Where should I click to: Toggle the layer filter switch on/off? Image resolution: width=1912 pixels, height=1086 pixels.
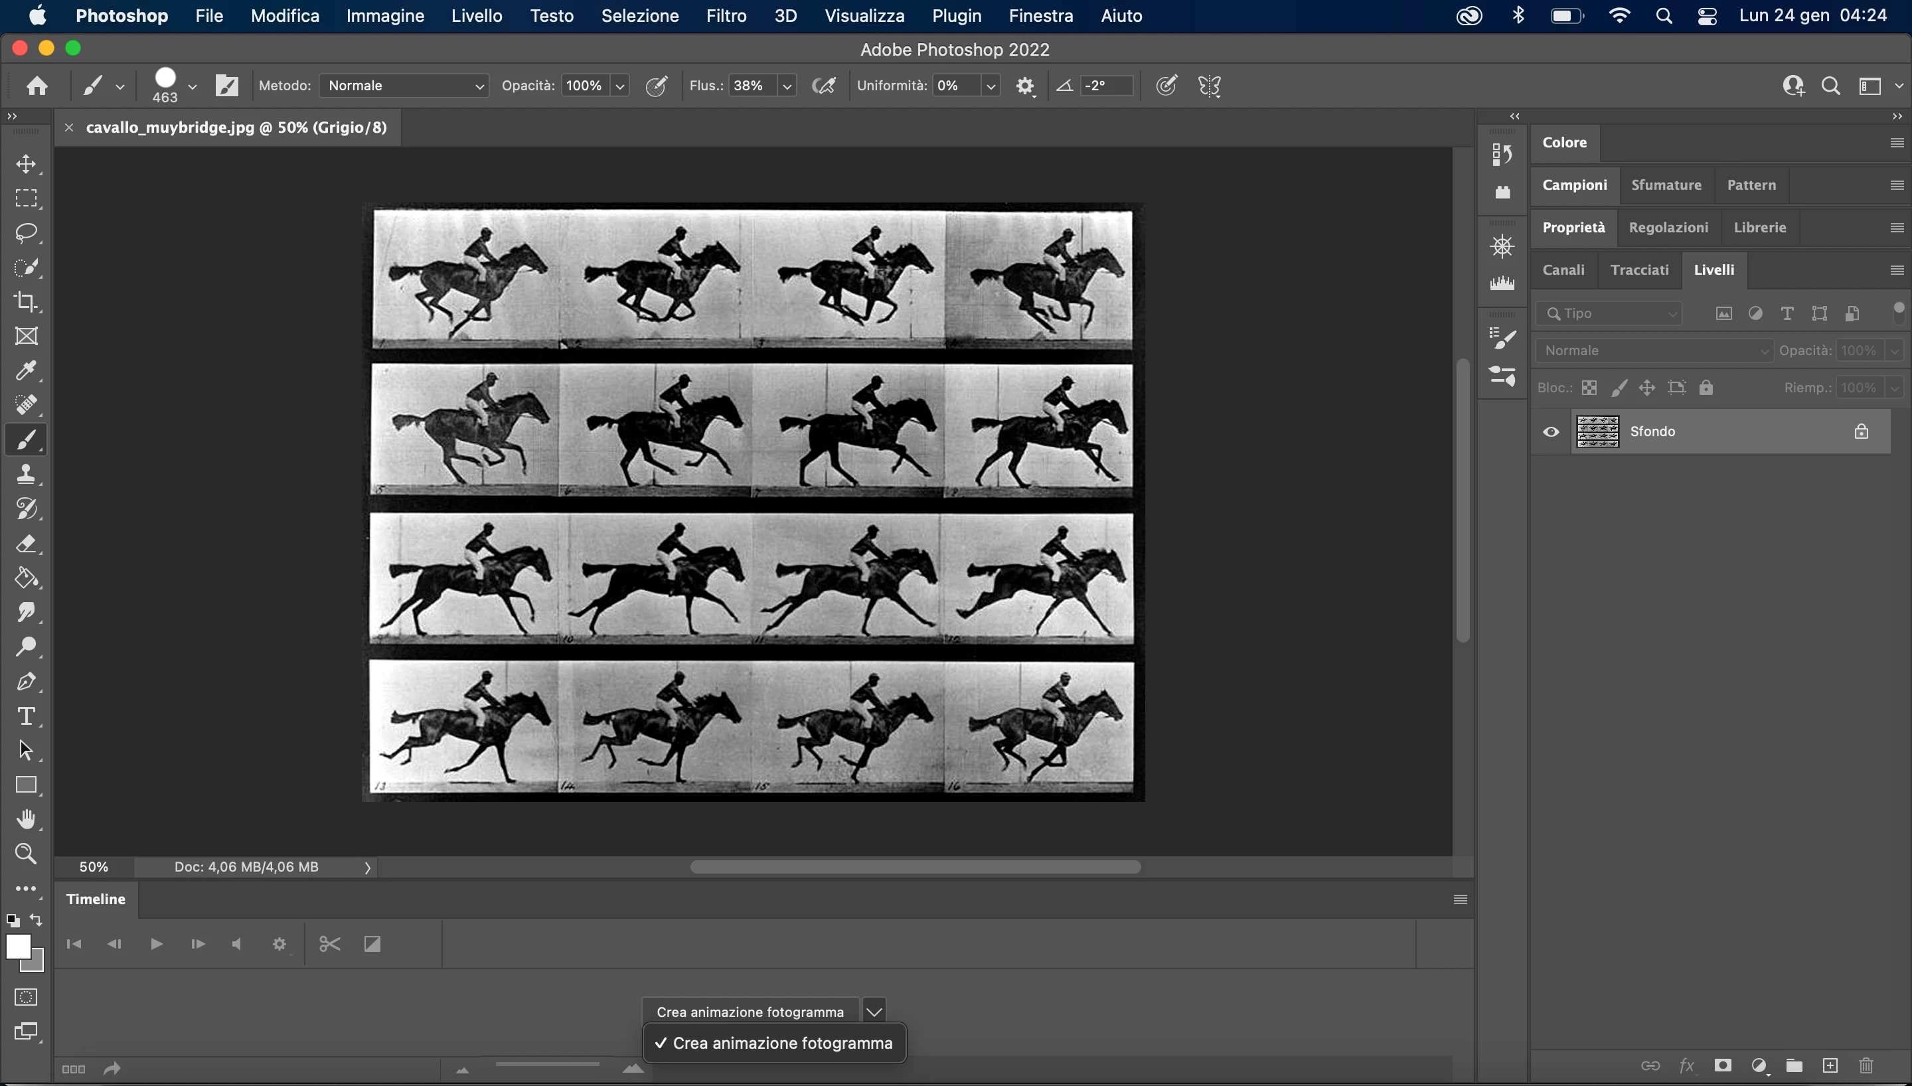click(1898, 313)
